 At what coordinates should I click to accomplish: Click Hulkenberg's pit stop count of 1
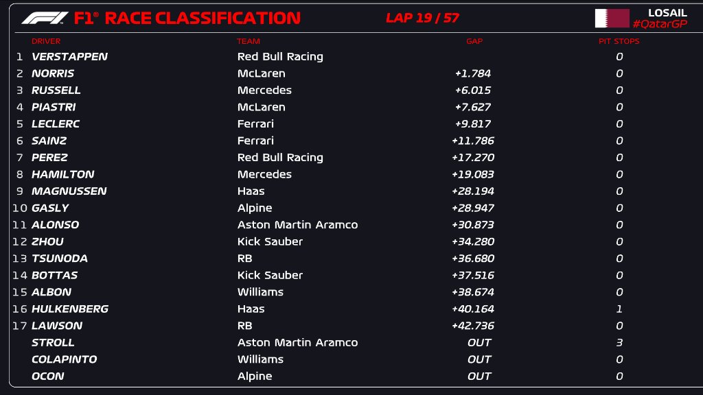click(619, 309)
